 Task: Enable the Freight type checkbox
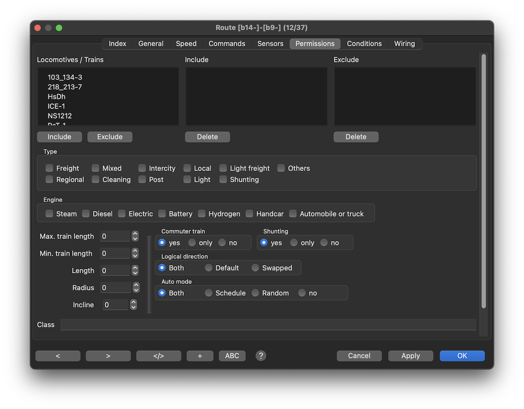(50, 168)
